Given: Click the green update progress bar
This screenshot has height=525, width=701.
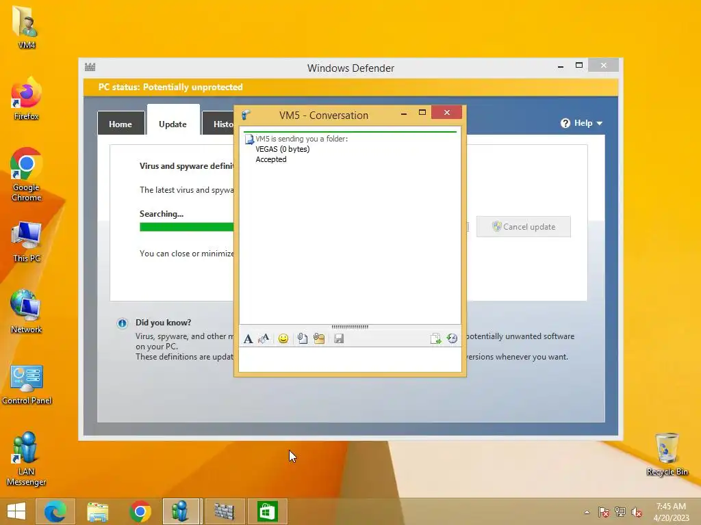Looking at the screenshot, I should click(x=186, y=227).
